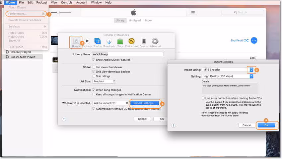Click OK in Import Settings dialog
Viewport: 282px width, 159px height.
[266, 125]
